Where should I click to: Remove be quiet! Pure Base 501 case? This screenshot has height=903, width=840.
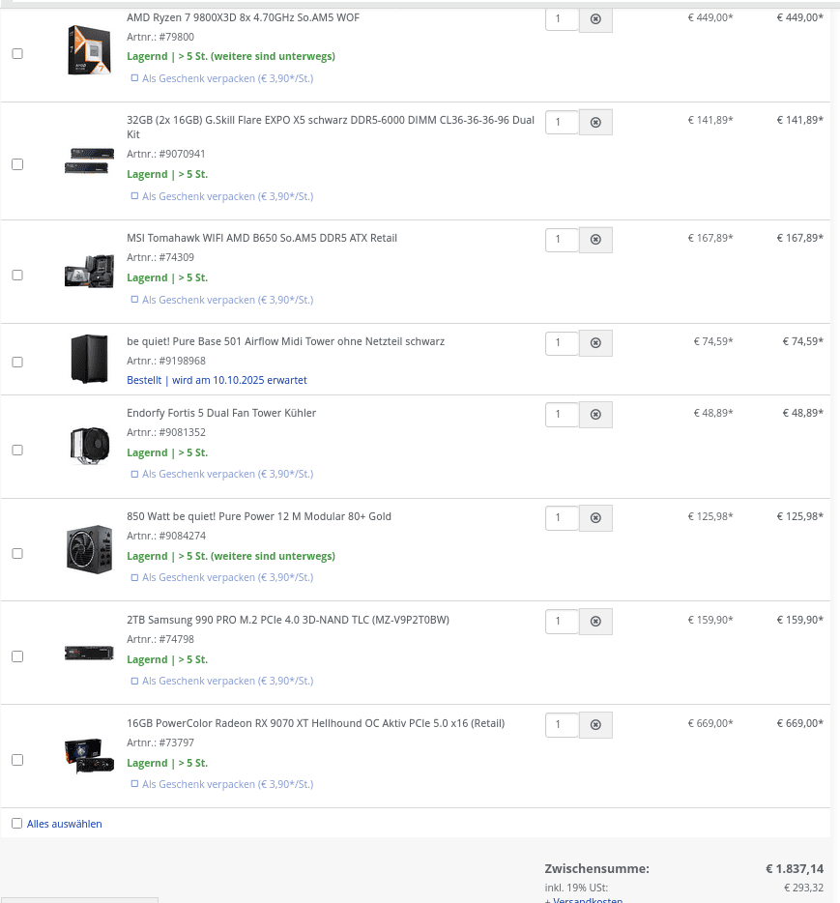595,343
